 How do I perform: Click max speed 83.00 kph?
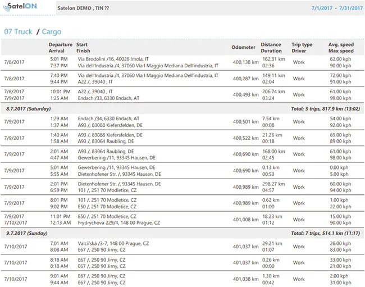340,250
